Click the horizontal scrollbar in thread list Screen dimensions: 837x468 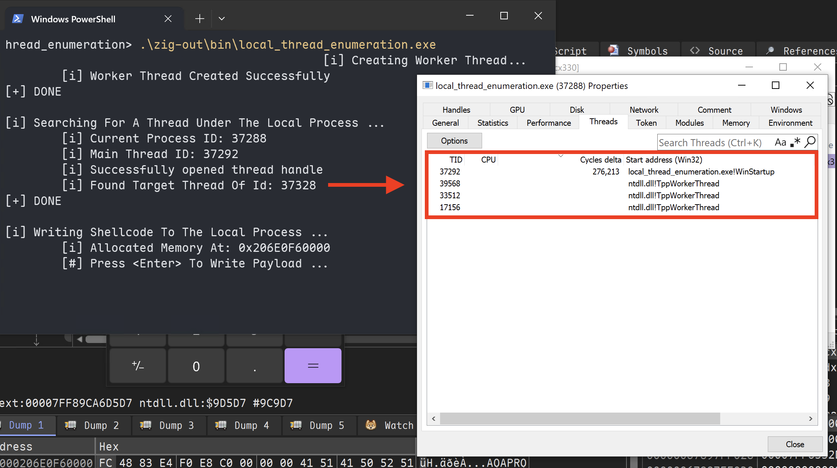pos(580,419)
